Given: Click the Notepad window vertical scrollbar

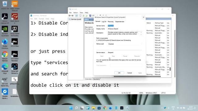Looking at the screenshot, I should pyautogui.click(x=175, y=54).
